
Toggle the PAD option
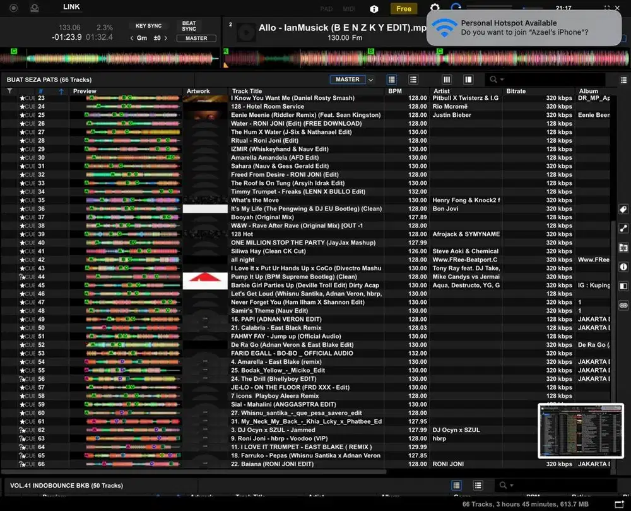click(326, 9)
